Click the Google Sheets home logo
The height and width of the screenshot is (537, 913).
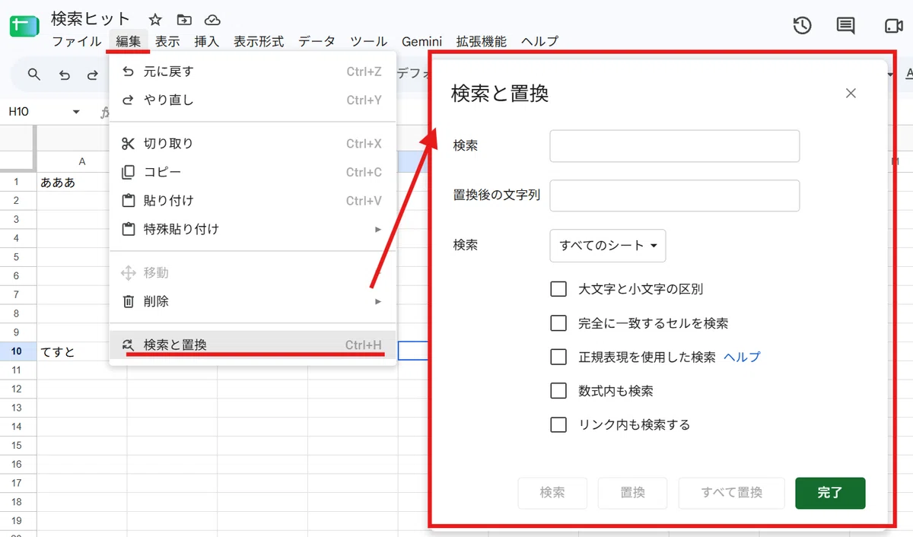click(24, 27)
